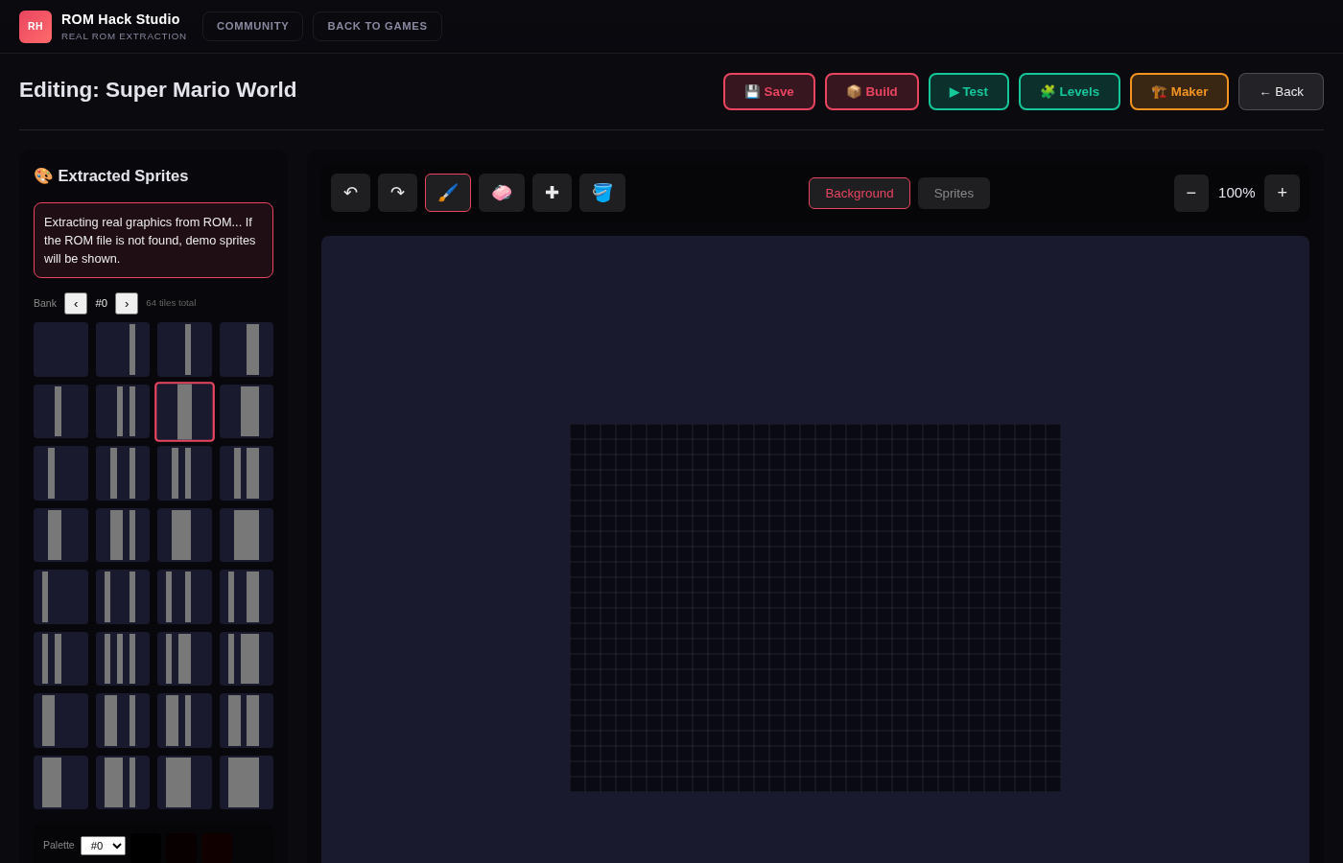The image size is (1343, 863).
Task: Select the eraser tool
Action: [x=502, y=193]
